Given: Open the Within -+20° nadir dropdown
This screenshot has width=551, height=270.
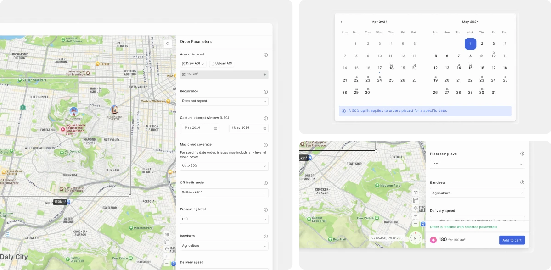Looking at the screenshot, I should pos(224,193).
